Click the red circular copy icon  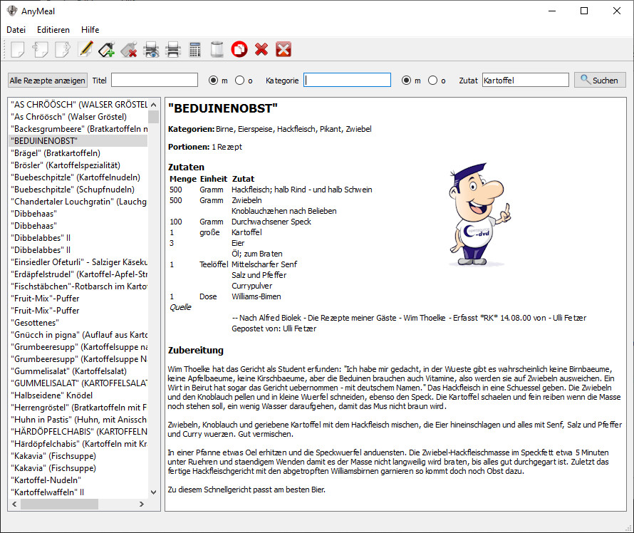[239, 49]
